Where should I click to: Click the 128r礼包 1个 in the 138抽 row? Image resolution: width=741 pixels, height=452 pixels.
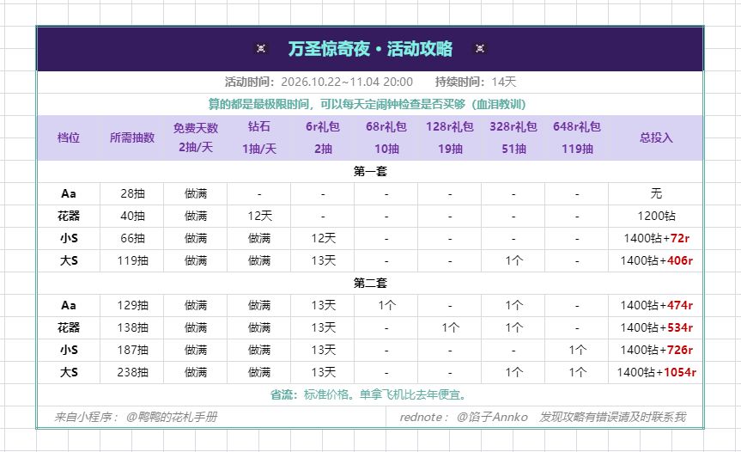coord(450,327)
